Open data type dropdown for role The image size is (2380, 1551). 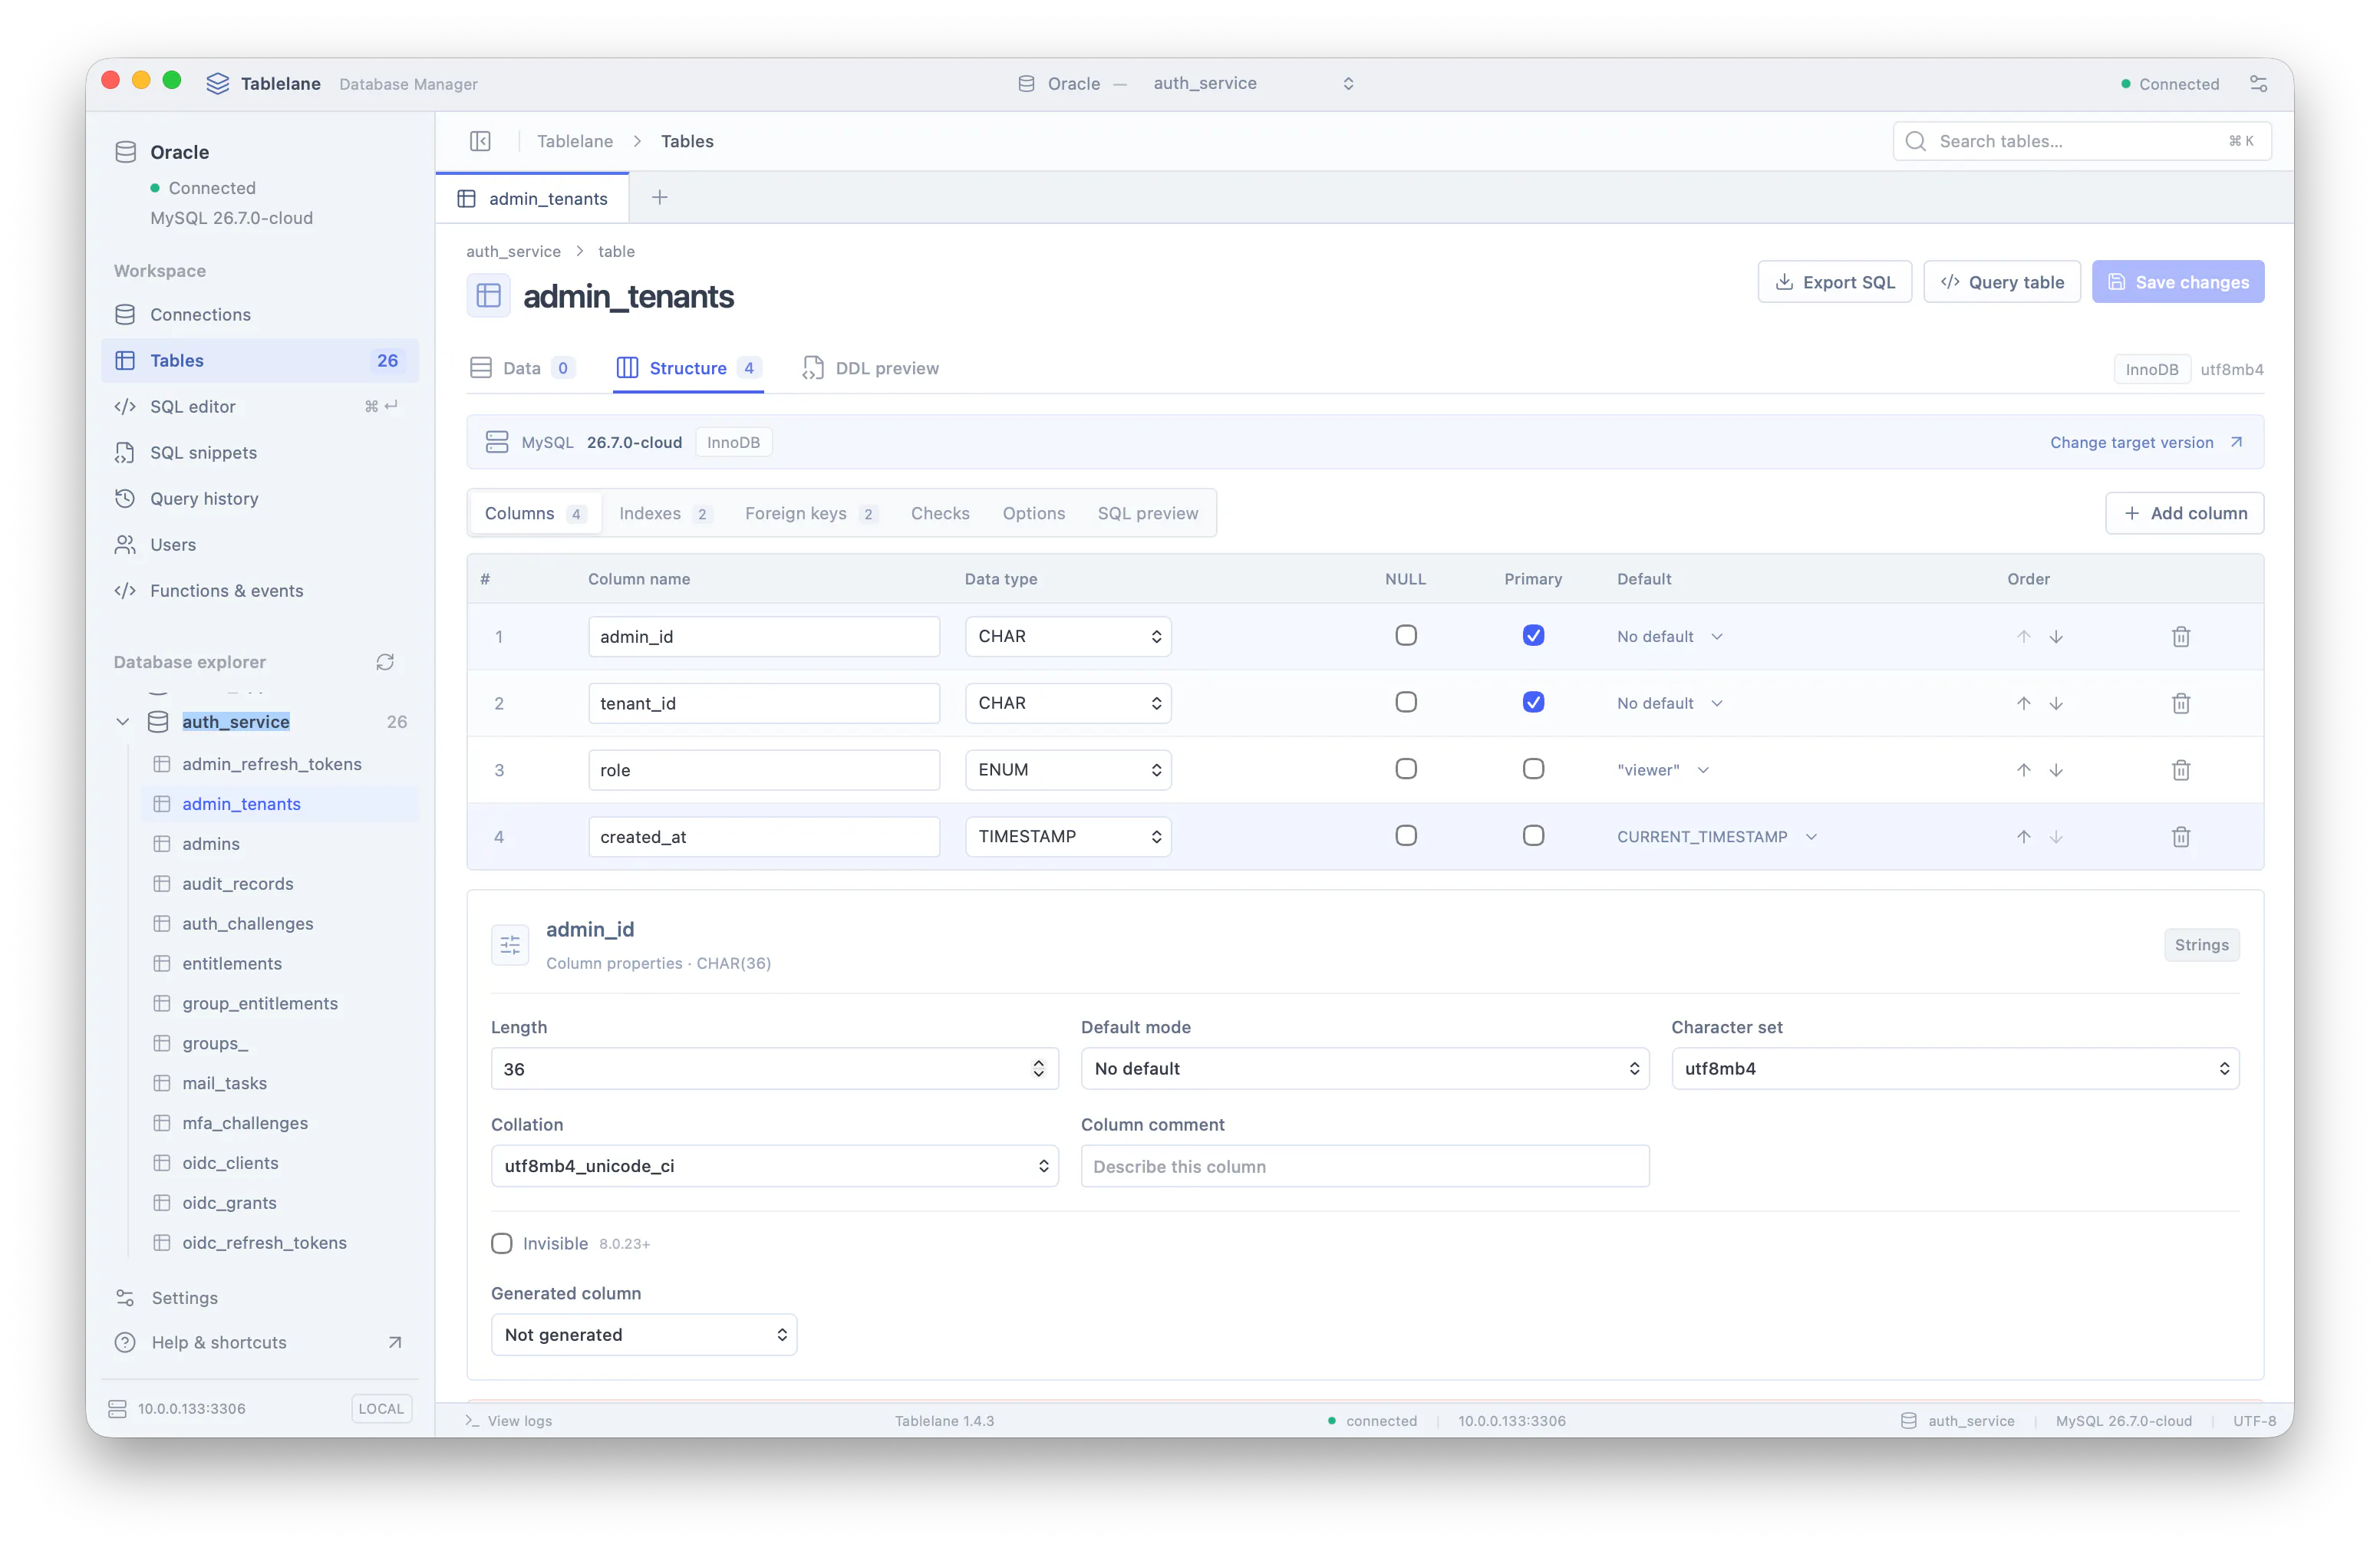(1068, 770)
